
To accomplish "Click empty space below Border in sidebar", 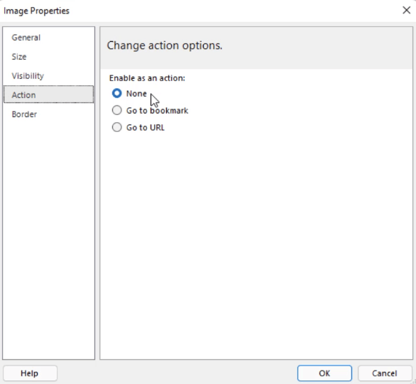I will pos(48,238).
